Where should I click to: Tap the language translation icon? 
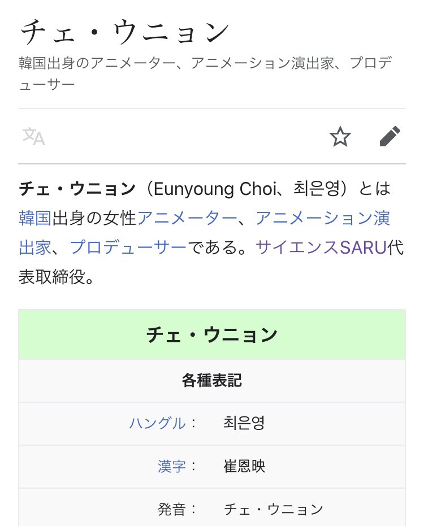point(33,137)
